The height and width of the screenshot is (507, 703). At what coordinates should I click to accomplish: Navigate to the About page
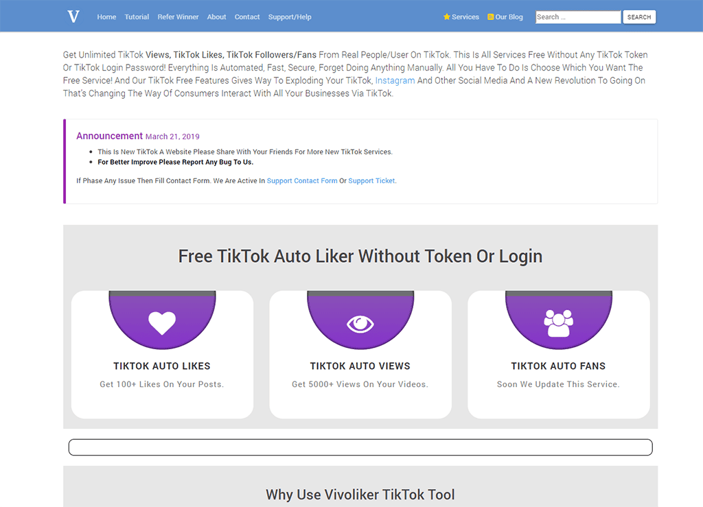click(216, 17)
